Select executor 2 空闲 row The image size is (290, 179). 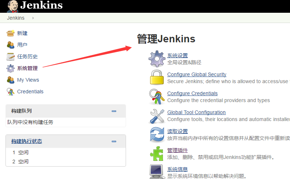point(66,162)
